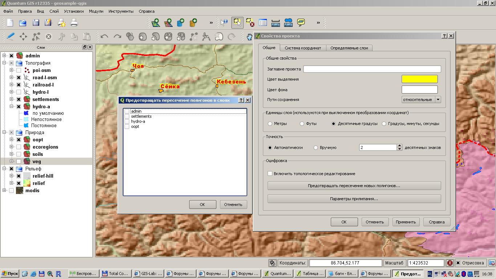Switch to the Система координат tab
496x279 pixels.
click(302, 48)
